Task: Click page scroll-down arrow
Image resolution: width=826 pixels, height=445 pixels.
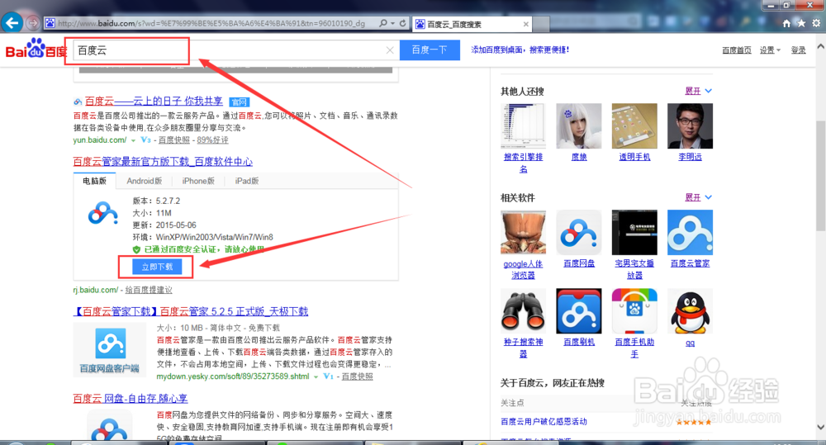Action: coord(820,427)
